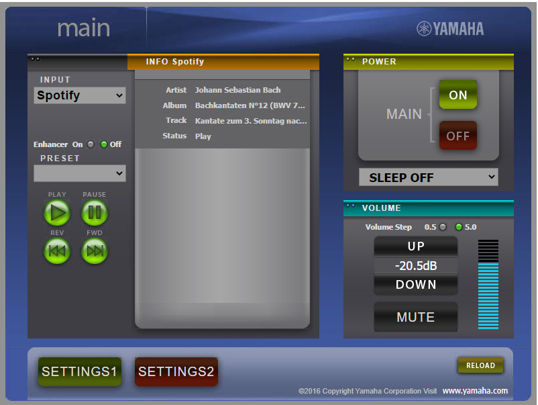Viewport: 538px width, 405px height.
Task: Select Enhancer Off radio button
Action: (103, 144)
